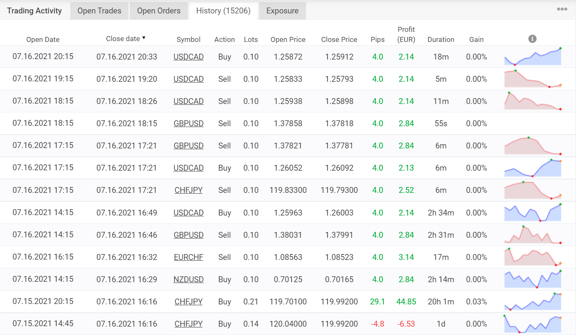The image size is (576, 335).
Task: Sort the table by Gain column
Action: [476, 39]
